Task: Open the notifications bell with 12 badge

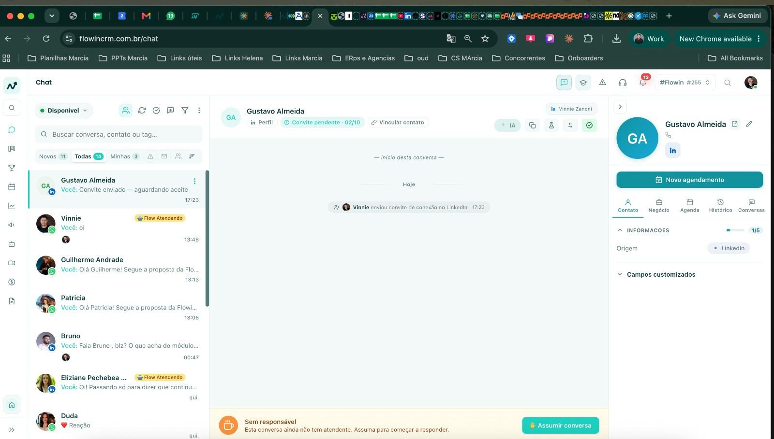Action: click(643, 83)
